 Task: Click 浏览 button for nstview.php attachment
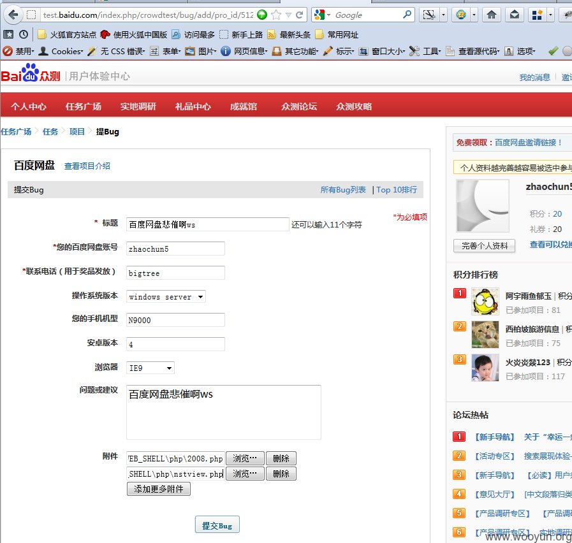245,474
